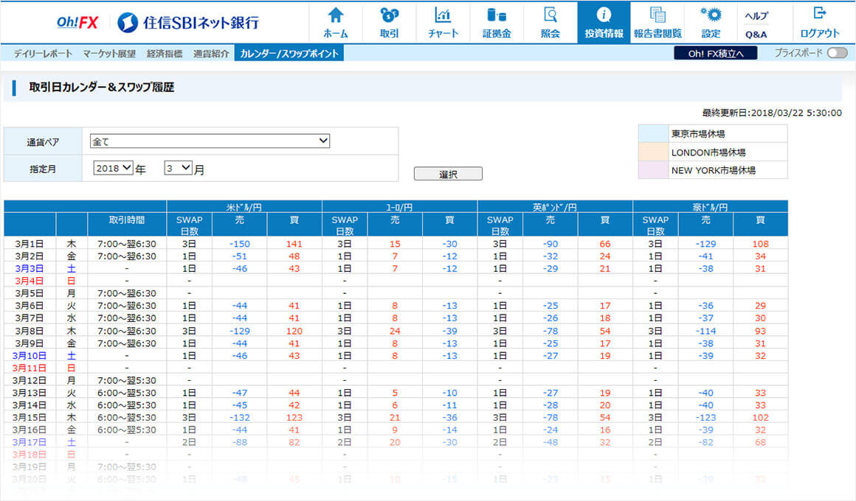The image size is (856, 501).
Task: Click the 最終更新日 timestamp text
Action: coord(772,113)
